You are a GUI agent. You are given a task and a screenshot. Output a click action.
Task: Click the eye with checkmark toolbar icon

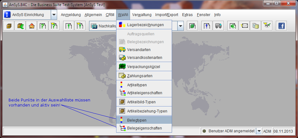click(x=267, y=26)
